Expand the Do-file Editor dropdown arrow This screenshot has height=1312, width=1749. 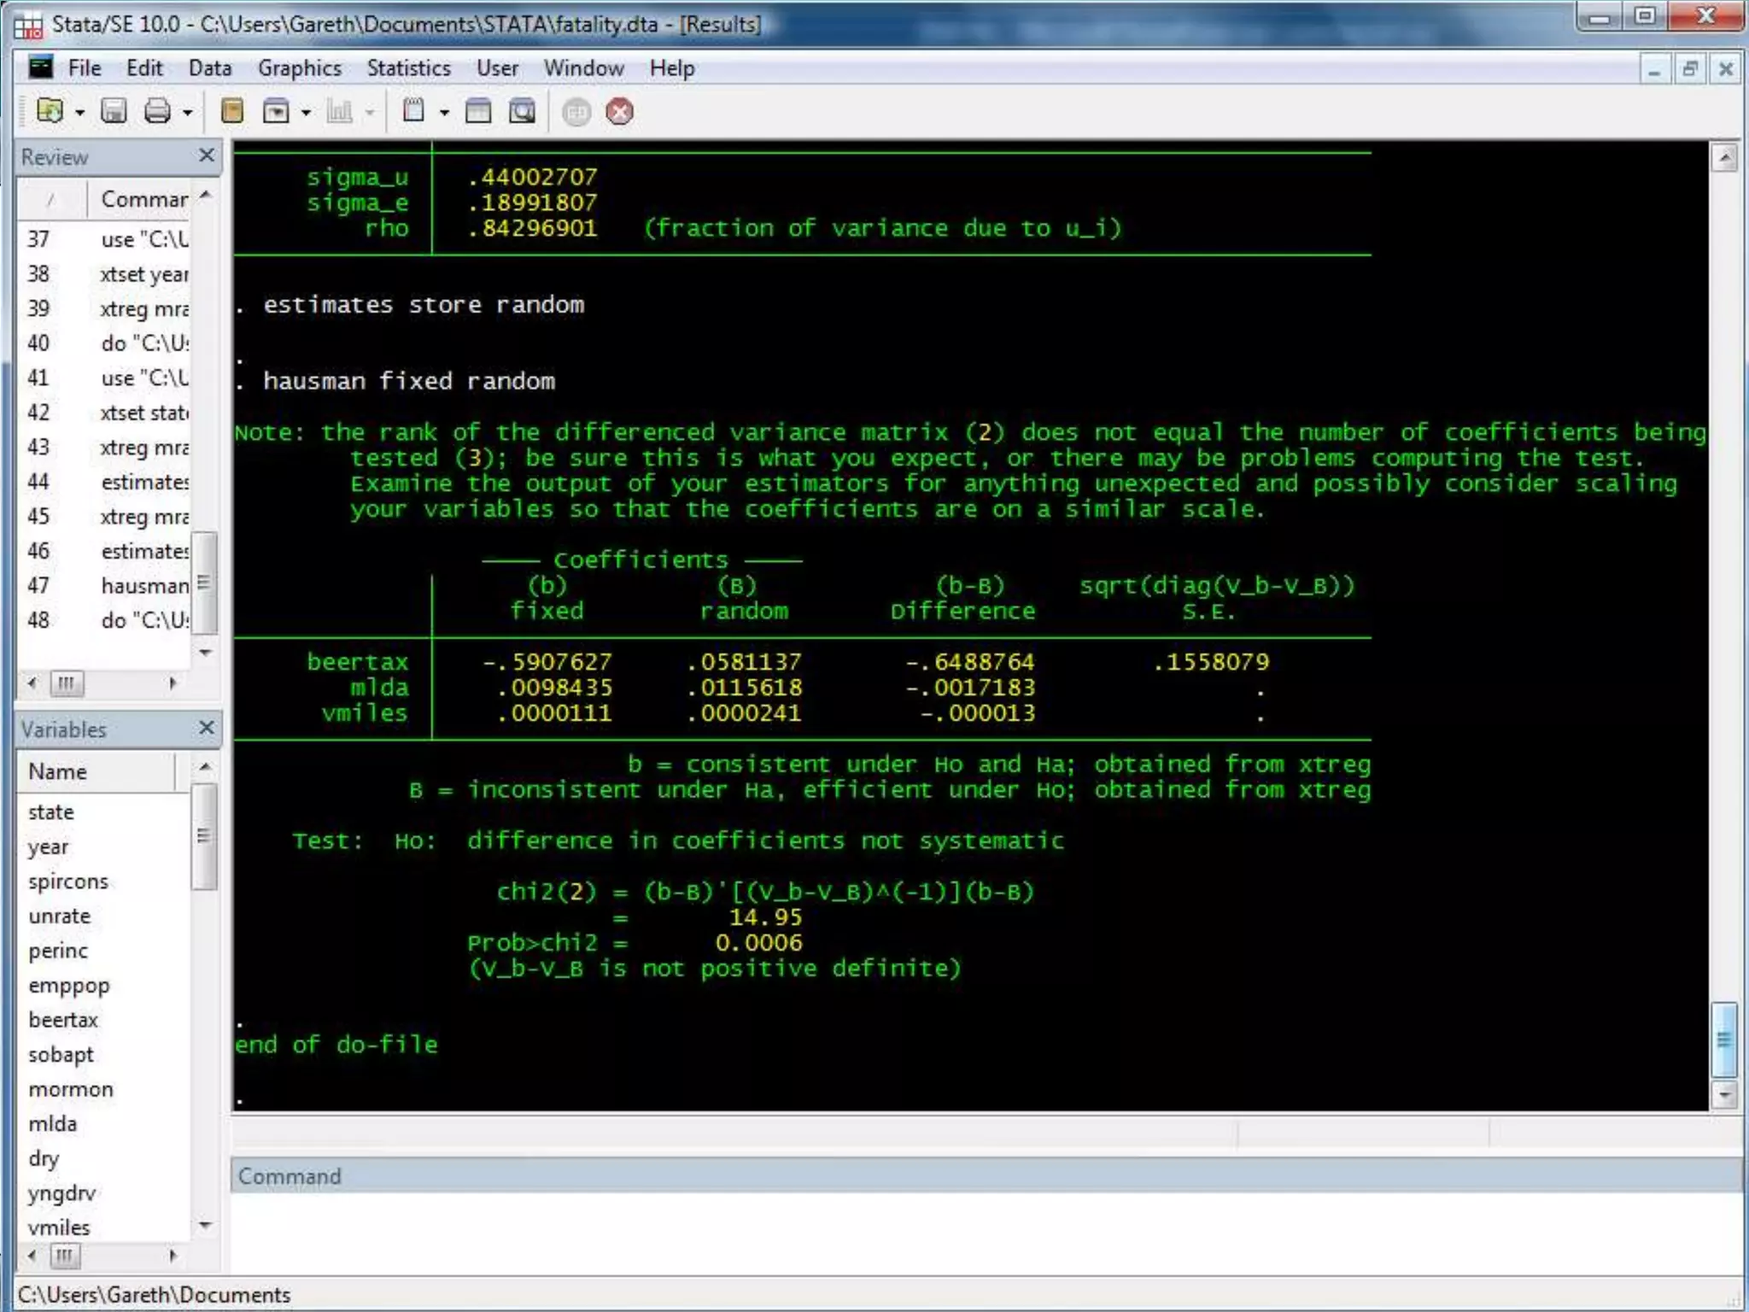444,113
